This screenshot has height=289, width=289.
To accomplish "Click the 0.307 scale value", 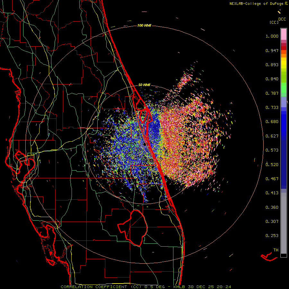I will pos(272,222).
